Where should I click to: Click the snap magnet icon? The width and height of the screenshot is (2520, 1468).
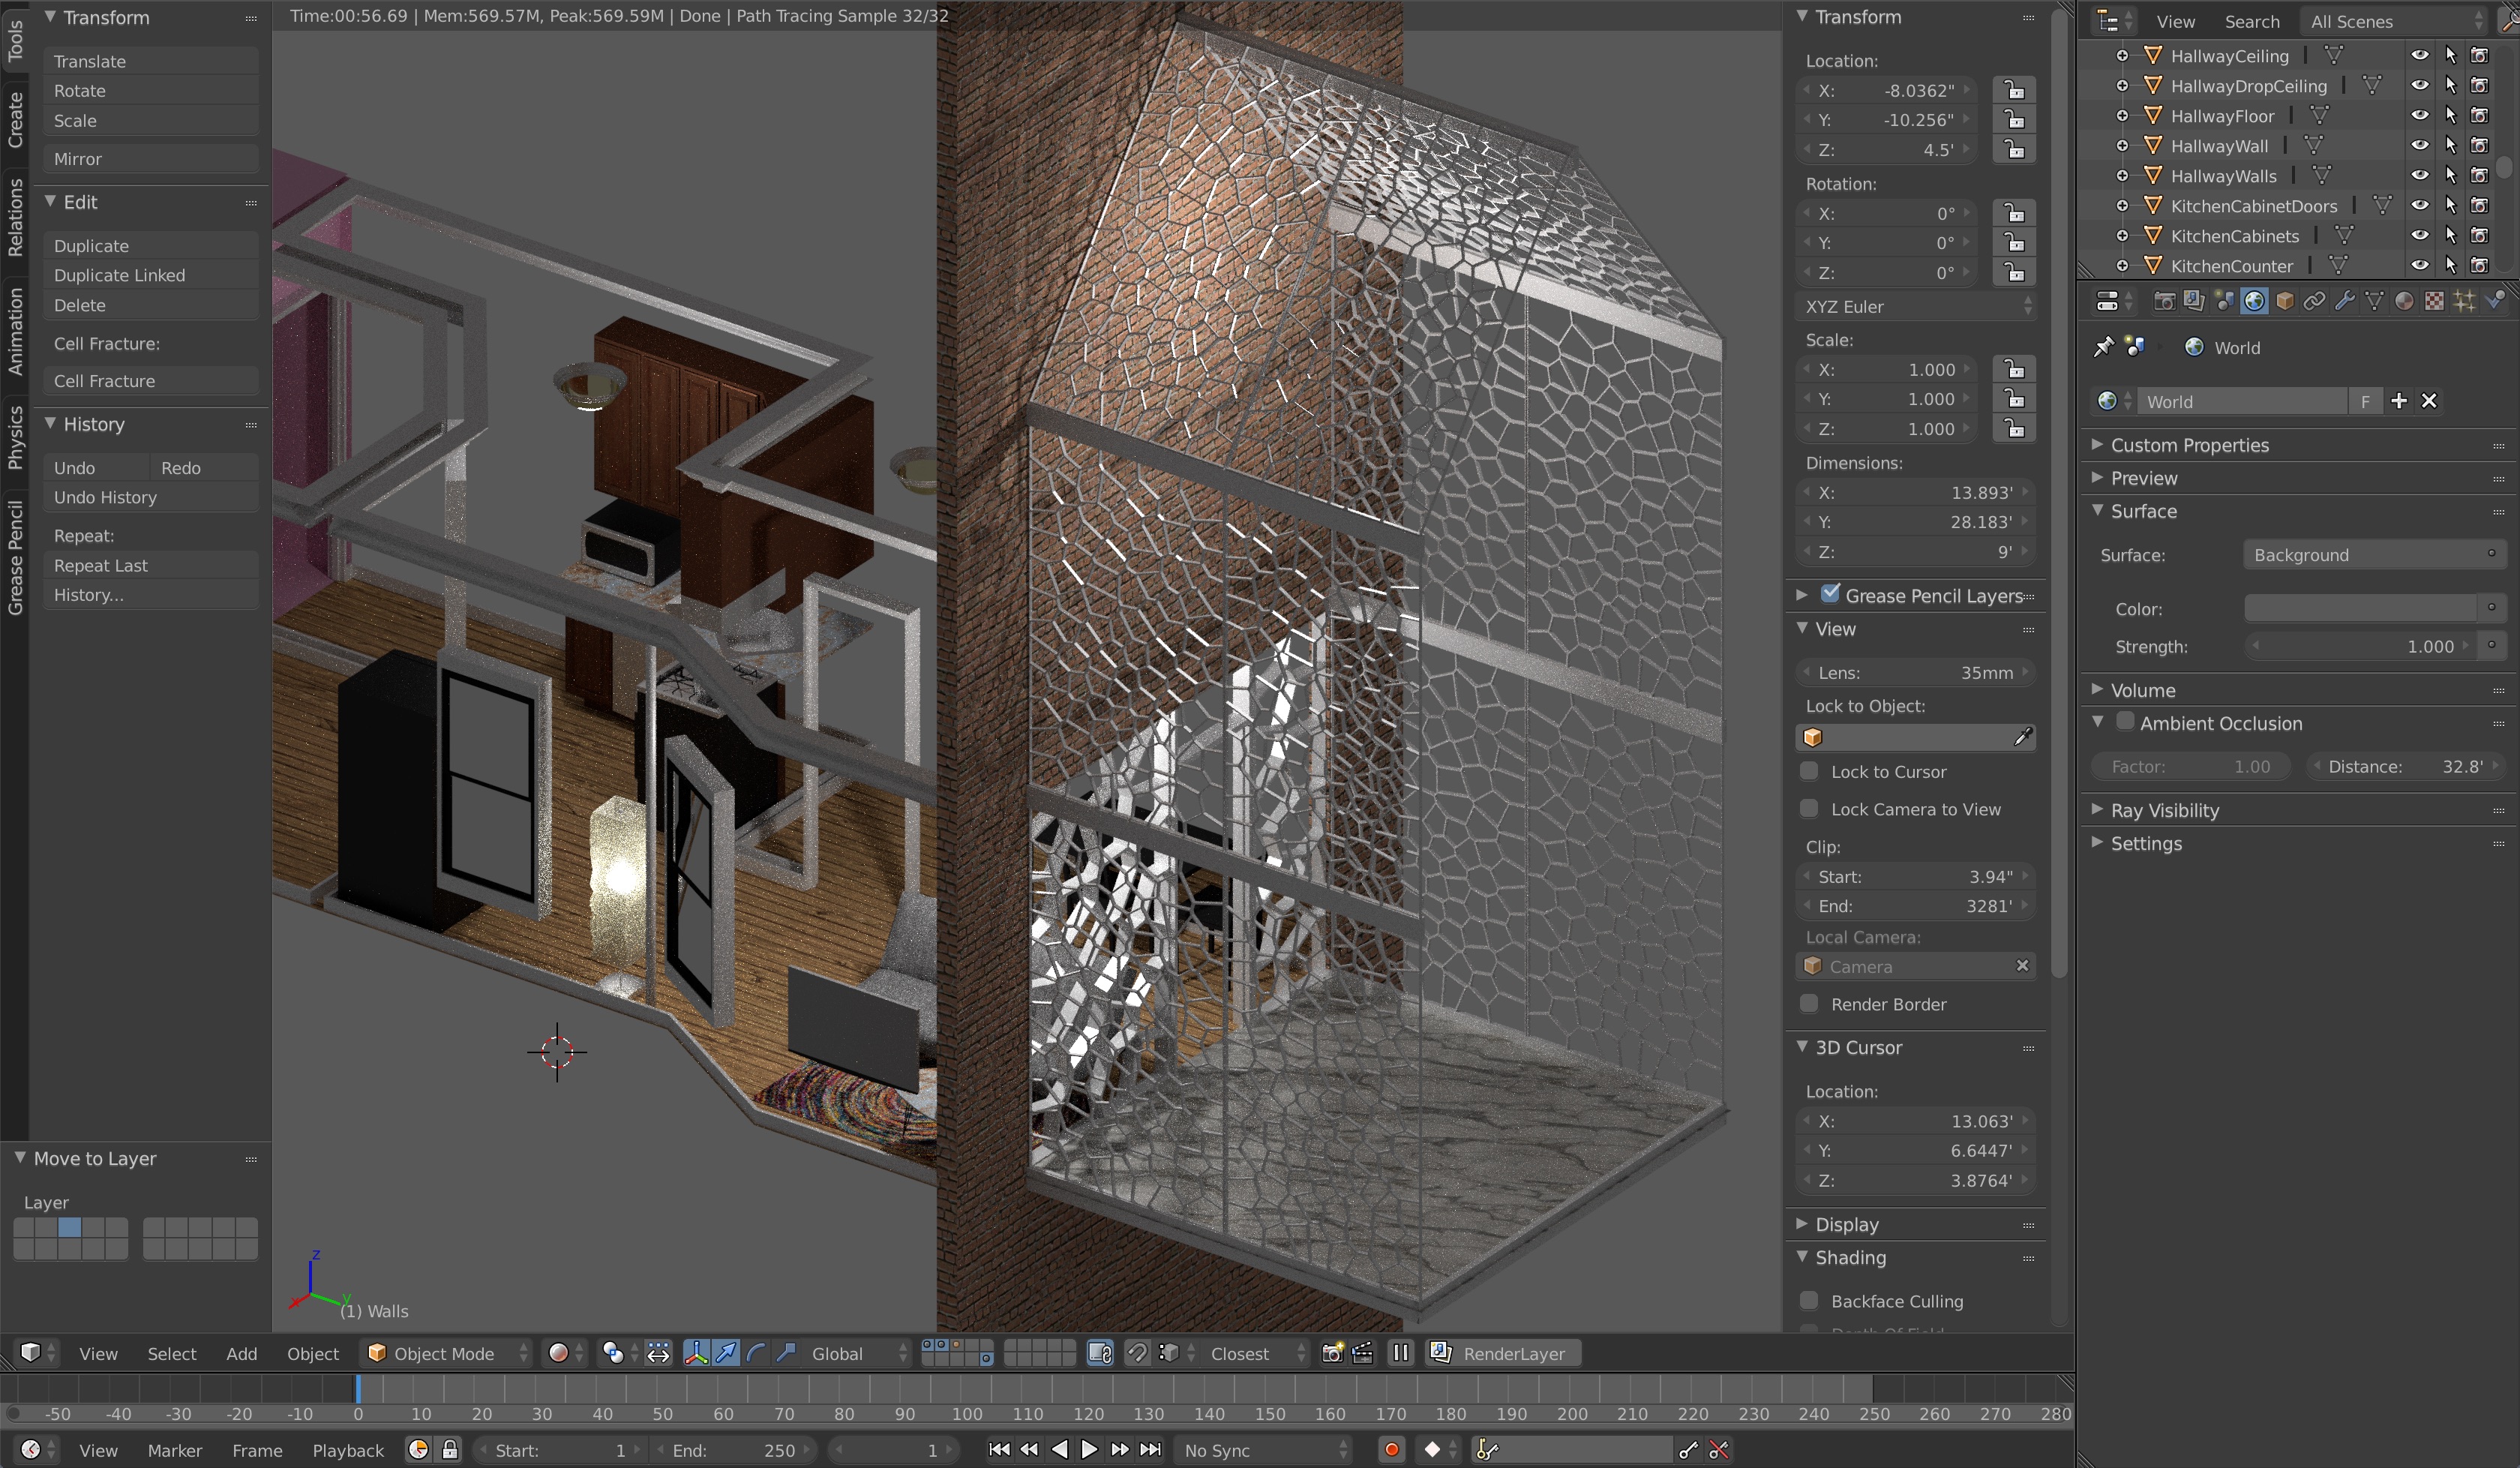(x=1137, y=1353)
